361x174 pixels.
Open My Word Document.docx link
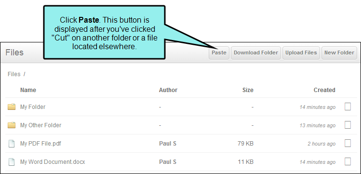pos(53,162)
